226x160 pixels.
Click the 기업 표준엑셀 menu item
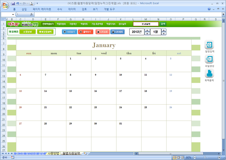[97, 24]
